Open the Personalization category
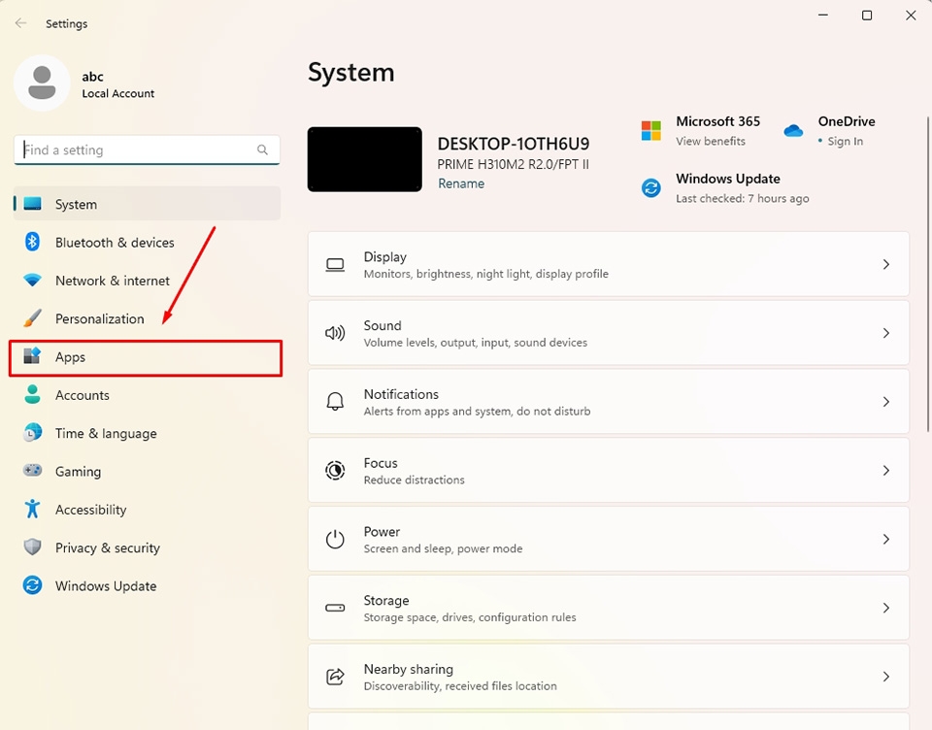932x730 pixels. point(147,318)
